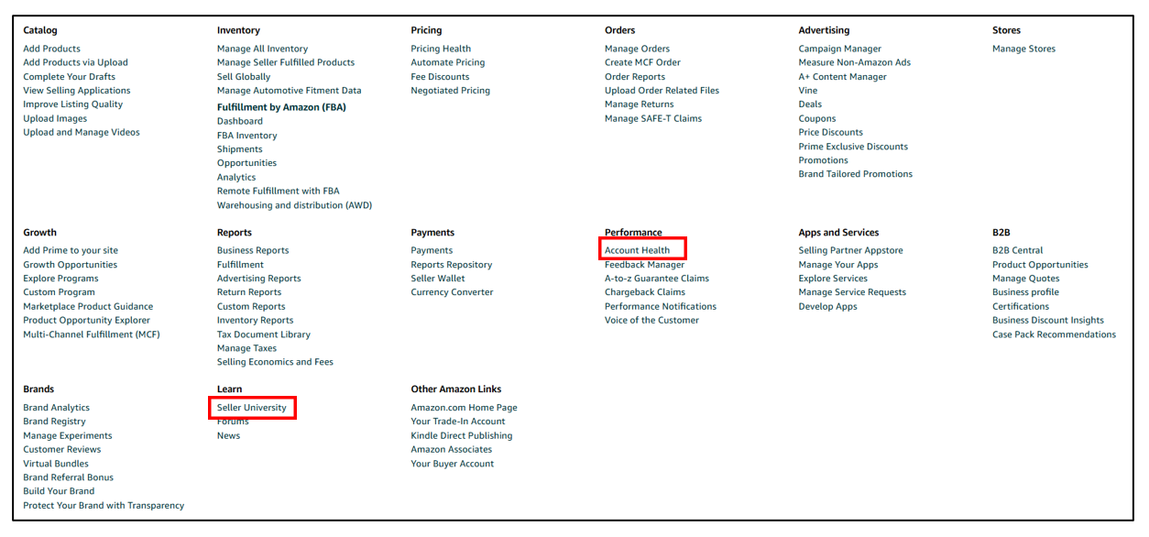Go to Growth Opportunities
The width and height of the screenshot is (1149, 537).
point(70,265)
